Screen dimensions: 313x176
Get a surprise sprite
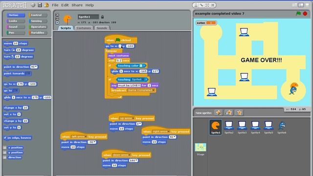coord(239,113)
